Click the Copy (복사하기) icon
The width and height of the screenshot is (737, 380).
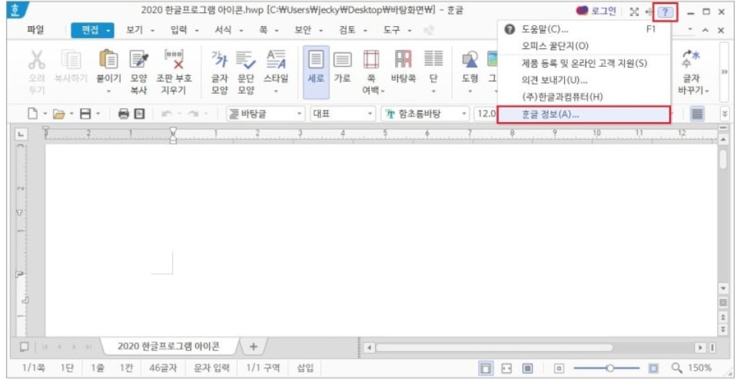(71, 59)
